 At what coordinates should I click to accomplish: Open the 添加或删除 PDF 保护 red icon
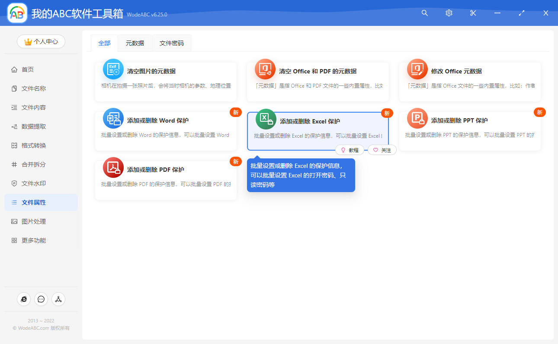coord(113,167)
